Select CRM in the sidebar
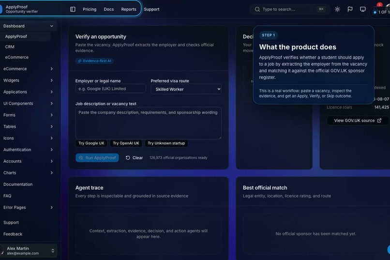Viewport: 390px width, 260px height. pos(25,47)
